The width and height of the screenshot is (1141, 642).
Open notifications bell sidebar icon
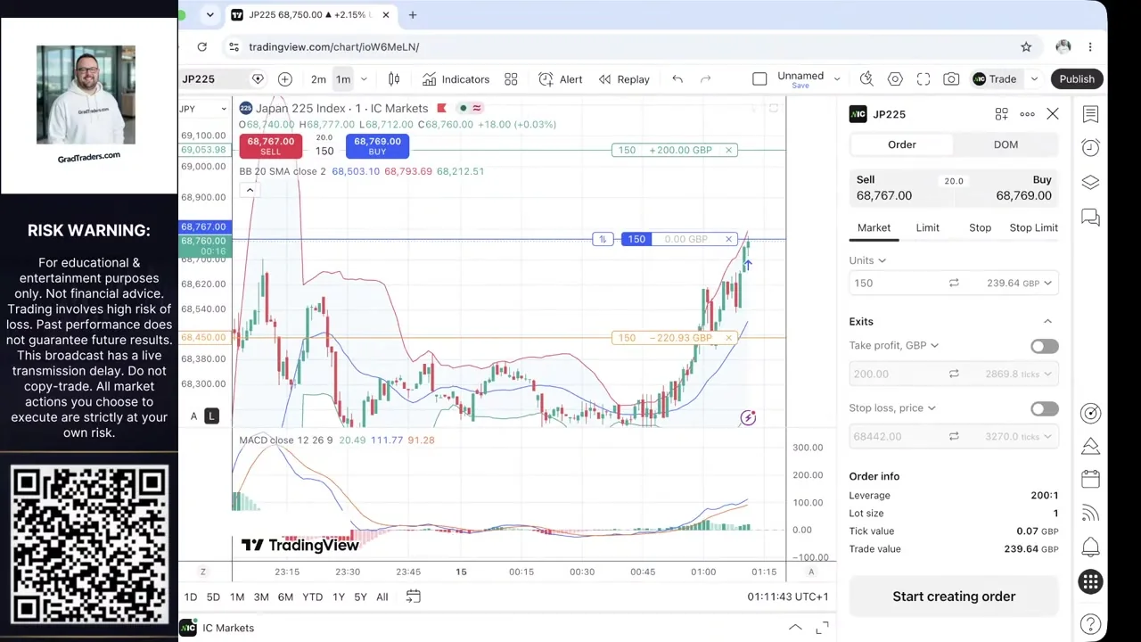tap(1090, 547)
